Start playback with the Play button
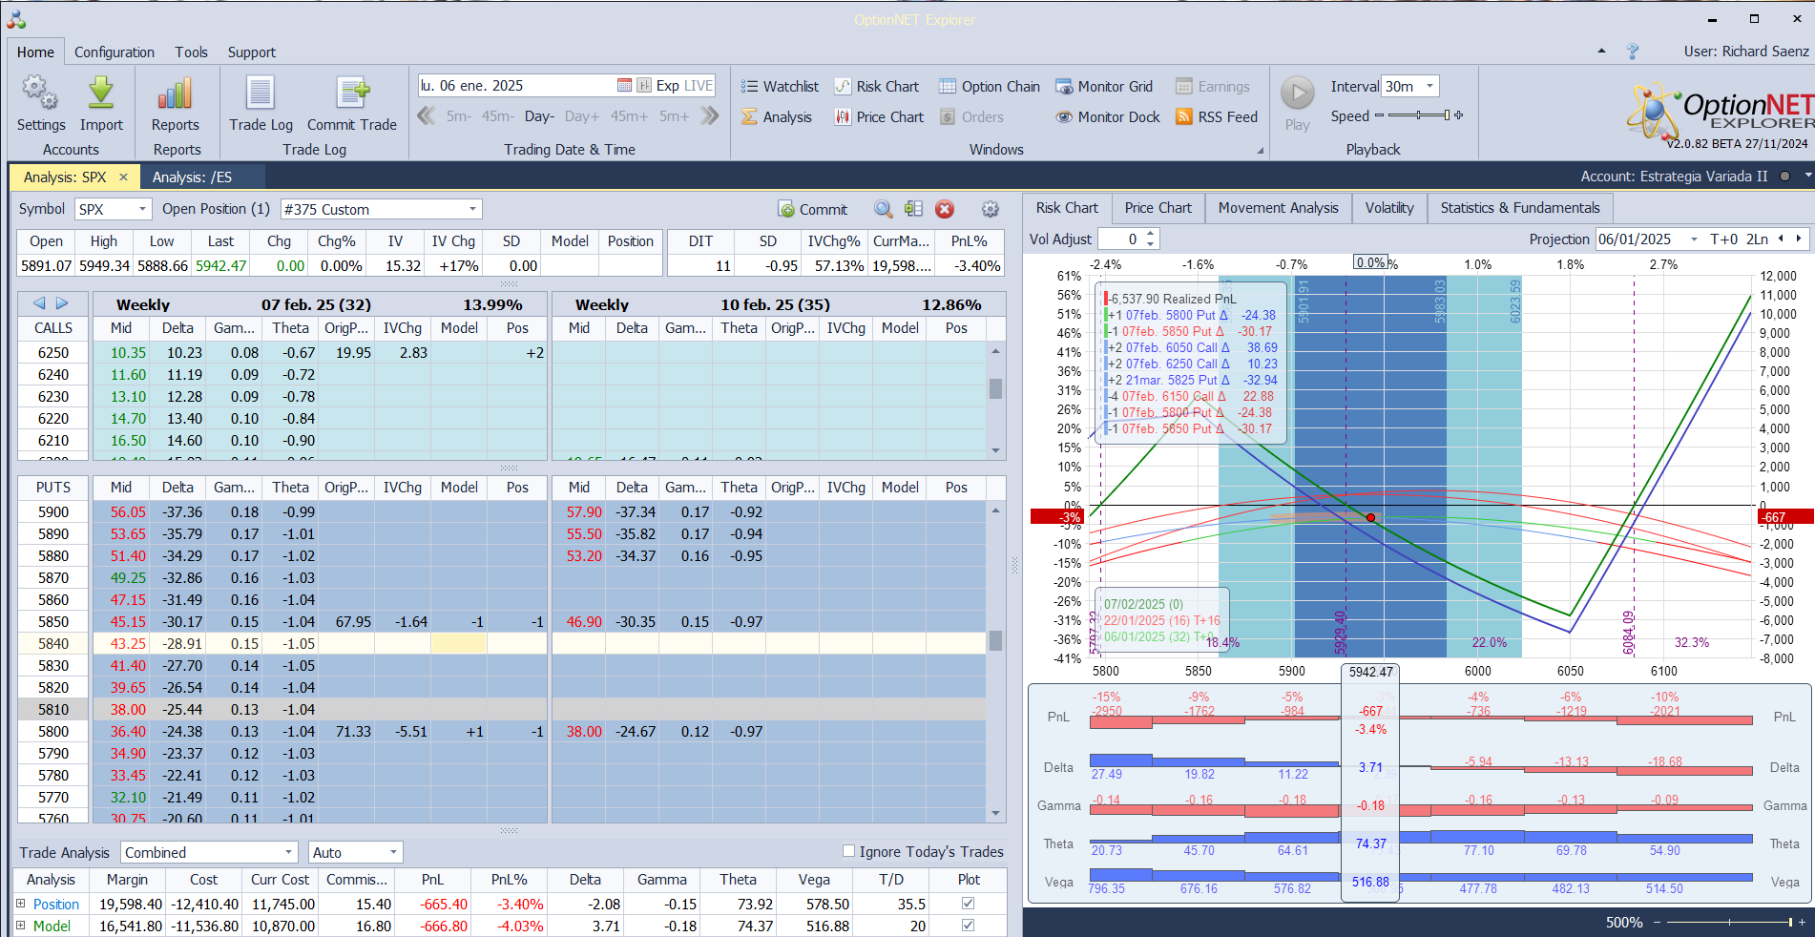The width and height of the screenshot is (1815, 937). (x=1297, y=104)
